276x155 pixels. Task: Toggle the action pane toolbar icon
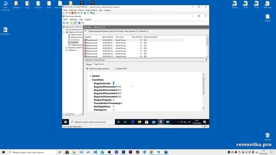83,23
